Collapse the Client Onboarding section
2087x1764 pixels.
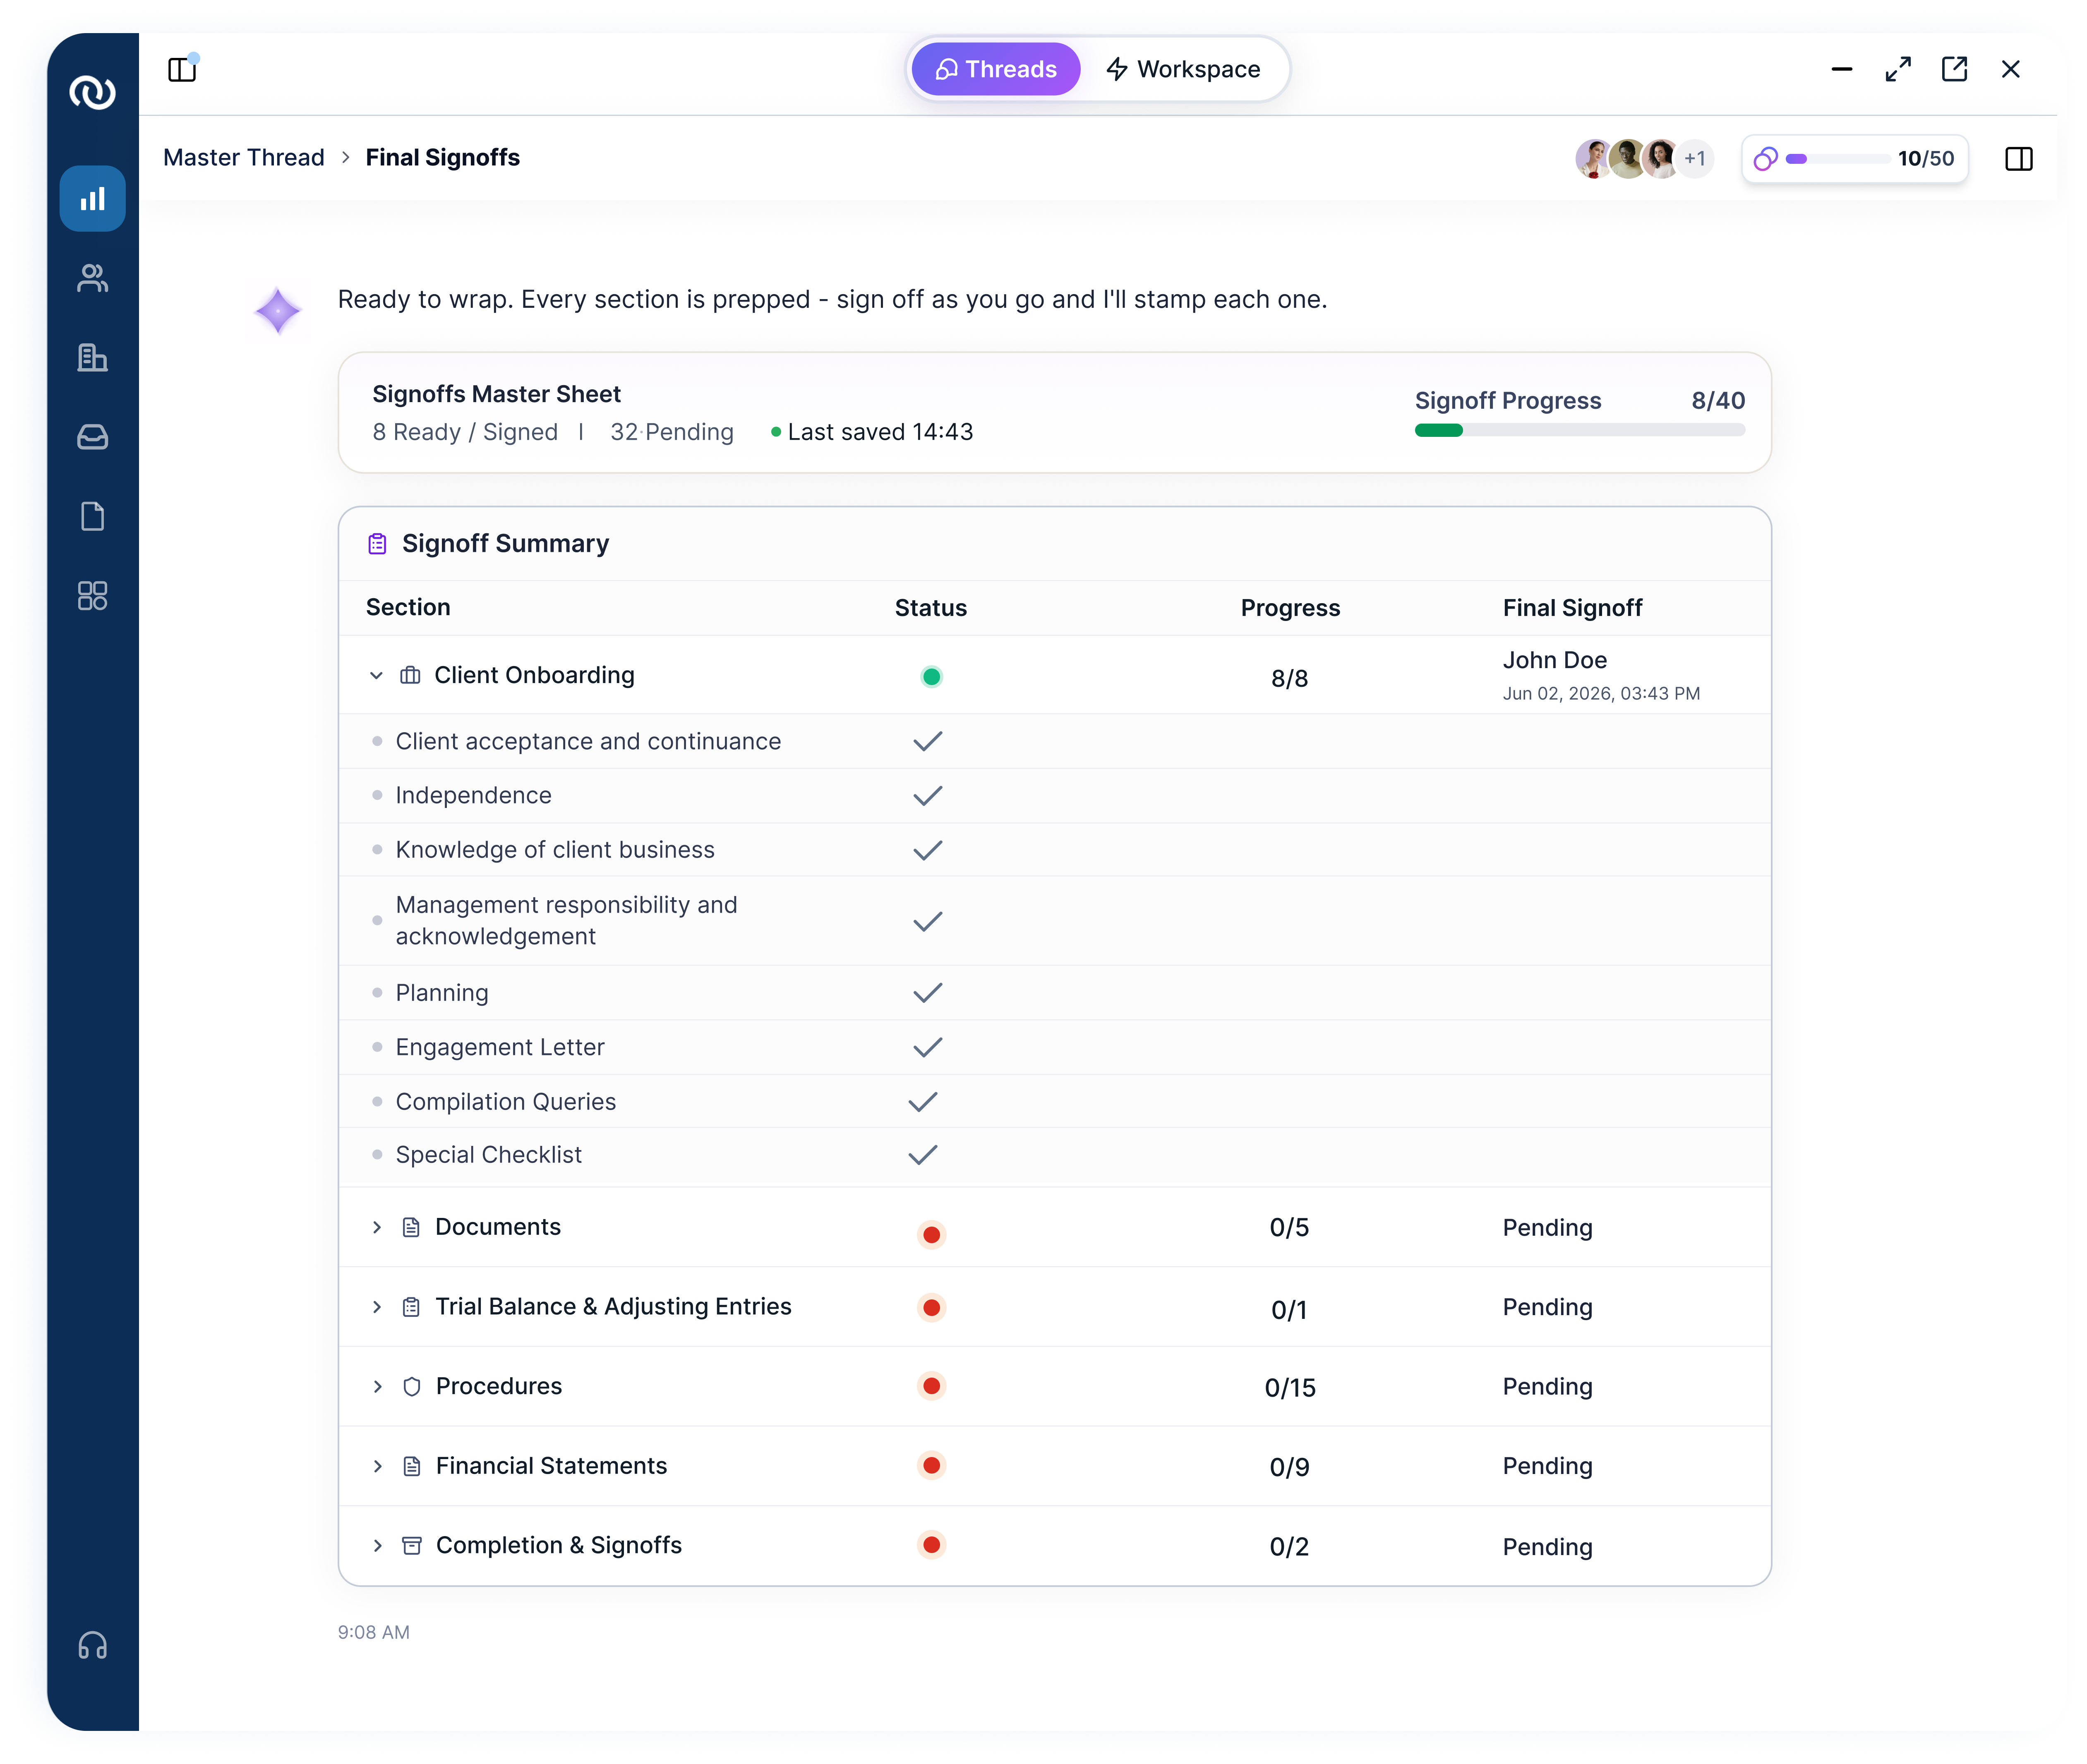(376, 675)
